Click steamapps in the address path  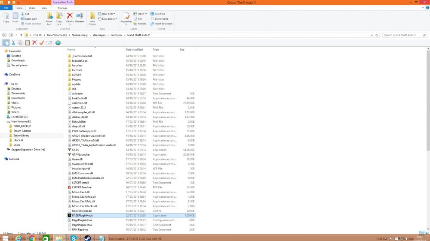click(x=99, y=35)
